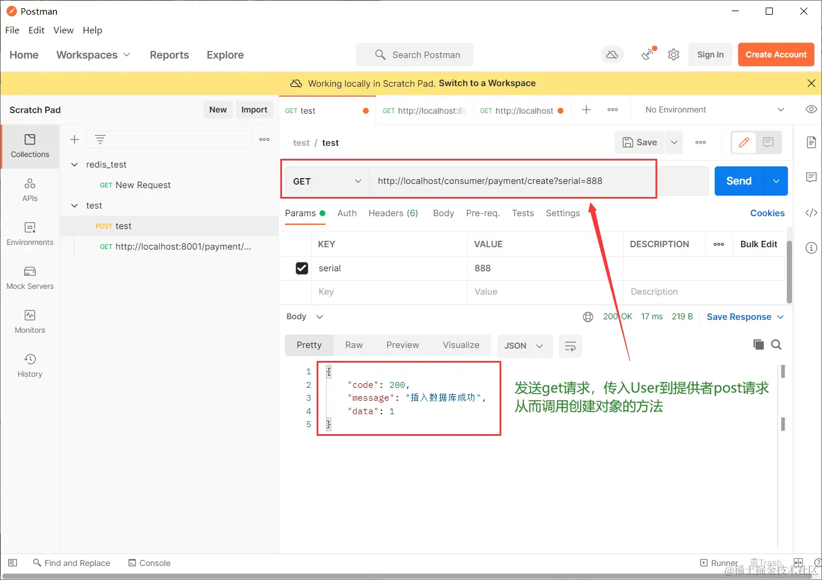Collapse the redis_test collection
The height and width of the screenshot is (580, 822).
74,165
